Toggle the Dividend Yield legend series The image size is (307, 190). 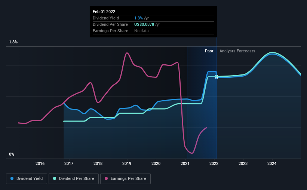[27, 179]
